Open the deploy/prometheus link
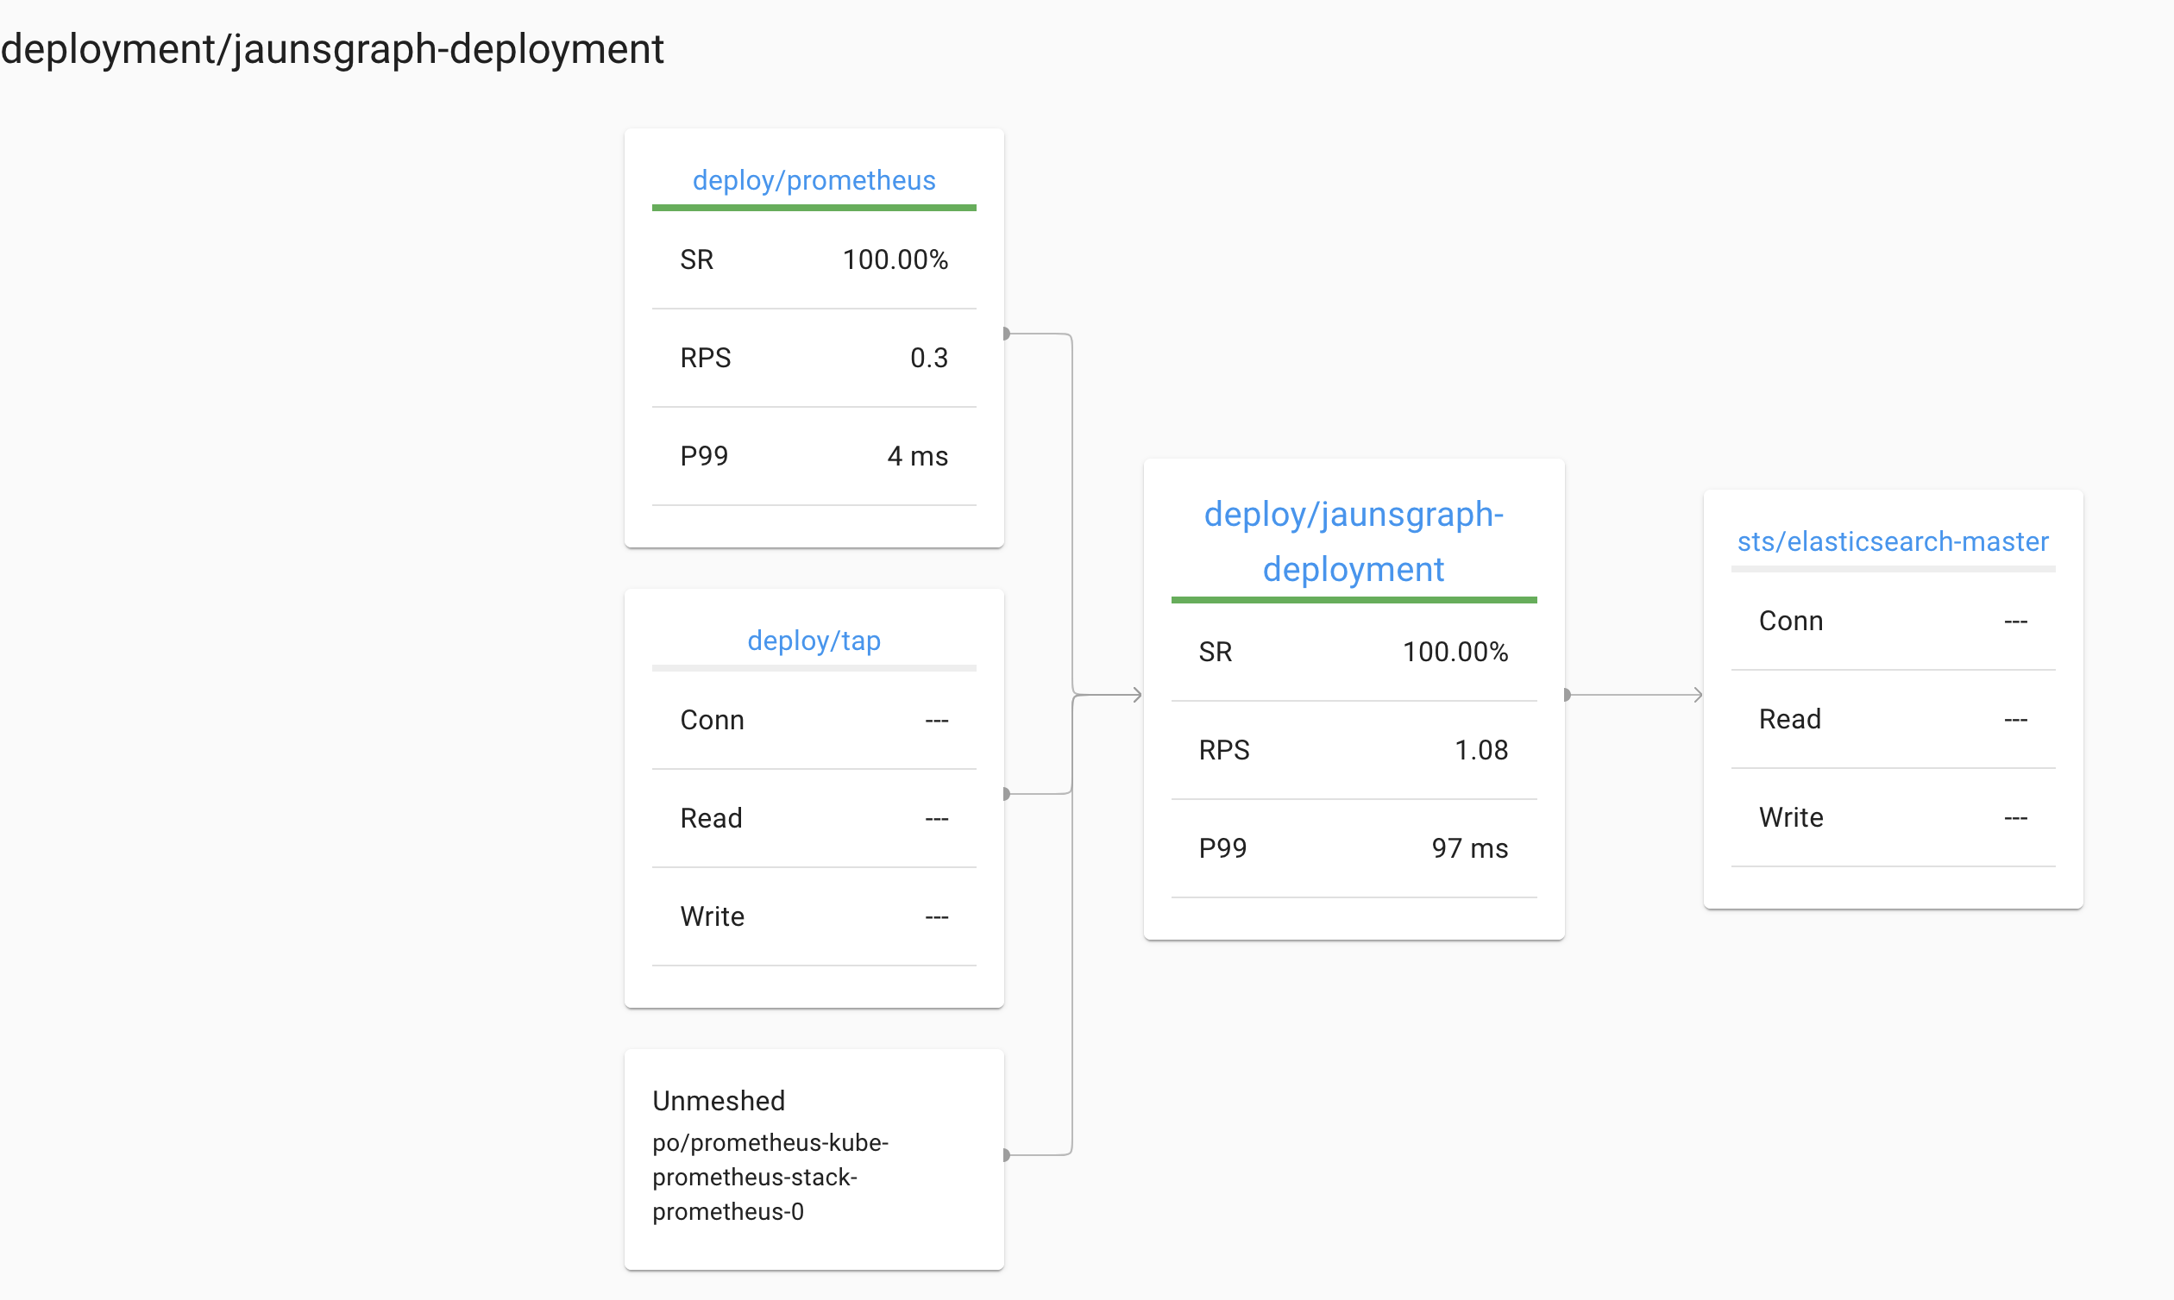 coord(814,179)
